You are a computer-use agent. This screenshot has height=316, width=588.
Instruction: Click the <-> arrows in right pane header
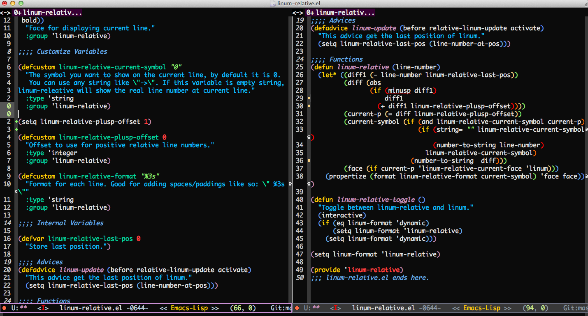pyautogui.click(x=298, y=13)
